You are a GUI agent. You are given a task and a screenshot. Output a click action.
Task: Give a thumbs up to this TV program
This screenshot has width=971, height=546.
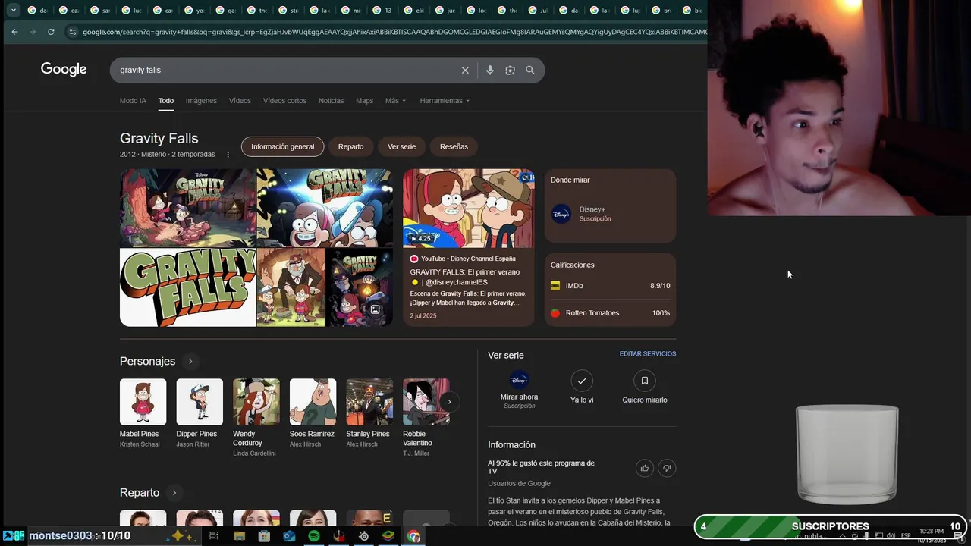645,468
